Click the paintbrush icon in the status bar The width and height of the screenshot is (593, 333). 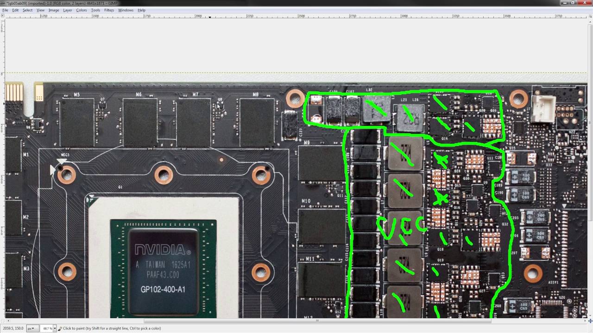[60, 328]
